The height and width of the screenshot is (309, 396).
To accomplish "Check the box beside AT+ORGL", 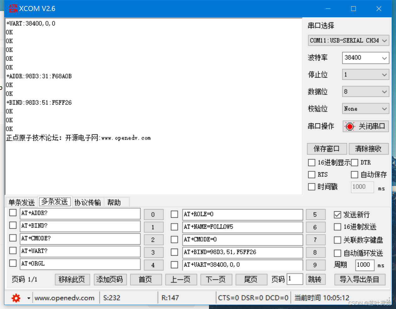I will 13,263.
